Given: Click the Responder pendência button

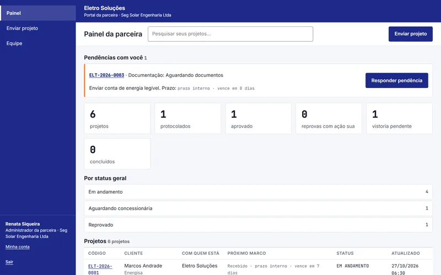Looking at the screenshot, I should (396, 80).
